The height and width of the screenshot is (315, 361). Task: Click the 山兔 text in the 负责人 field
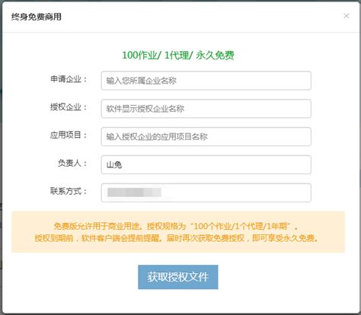pos(114,165)
